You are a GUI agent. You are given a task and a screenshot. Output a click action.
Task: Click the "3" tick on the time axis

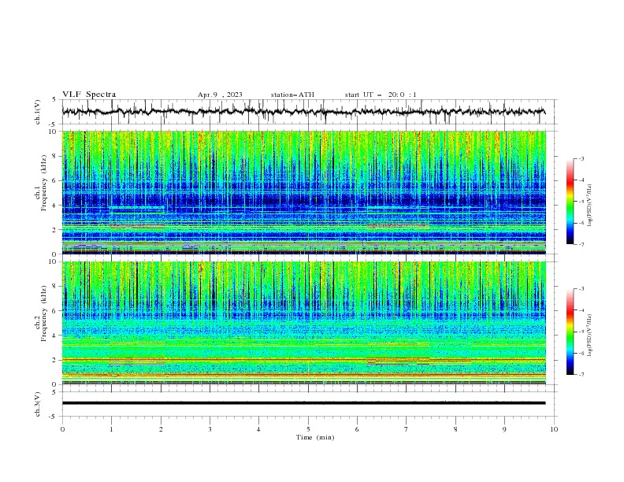pos(210,429)
